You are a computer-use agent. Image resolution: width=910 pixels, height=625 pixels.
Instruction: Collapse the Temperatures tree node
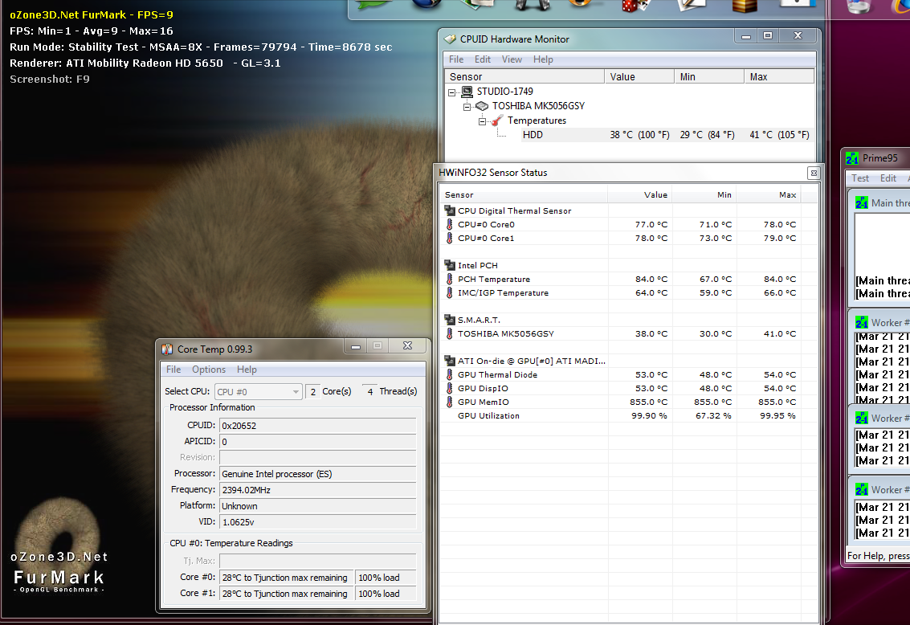[x=482, y=121]
